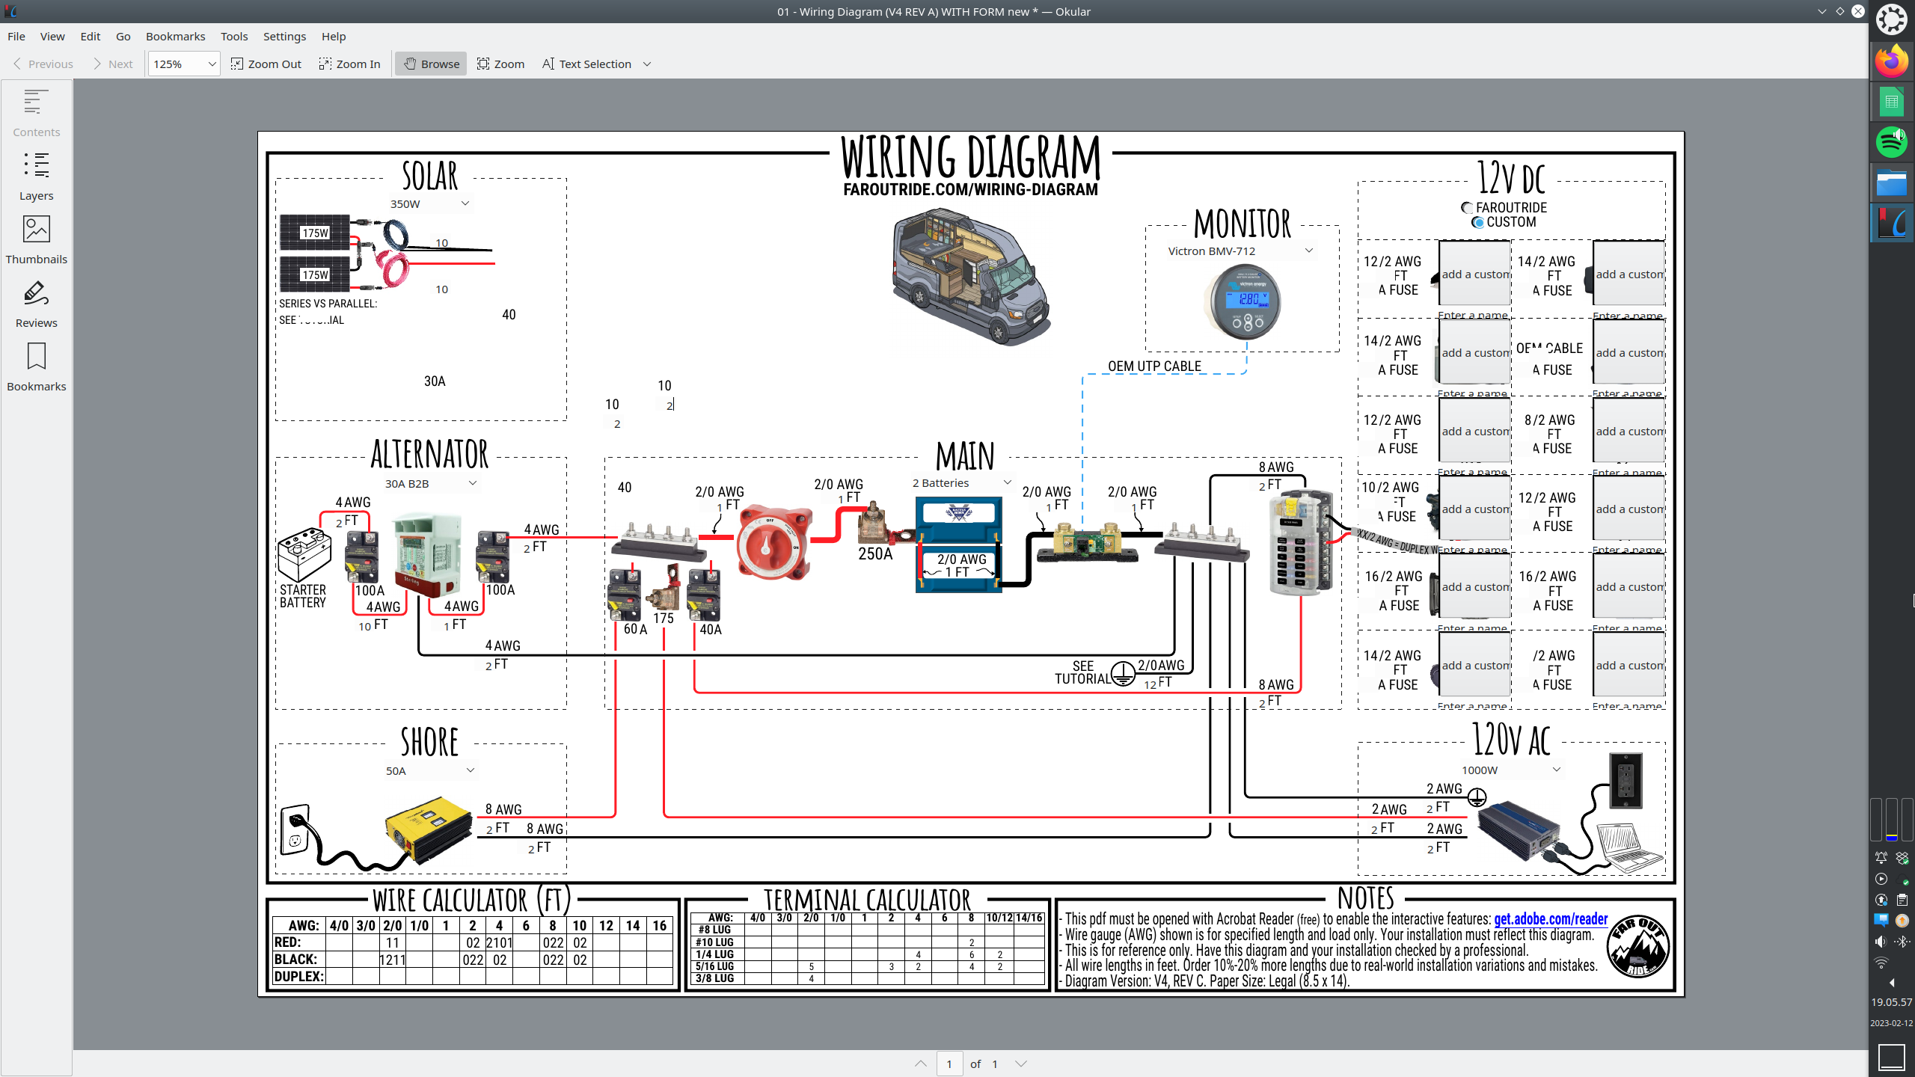Viewport: 1915px width, 1077px height.
Task: Show the Thumbnails sidebar panel
Action: [x=36, y=239]
